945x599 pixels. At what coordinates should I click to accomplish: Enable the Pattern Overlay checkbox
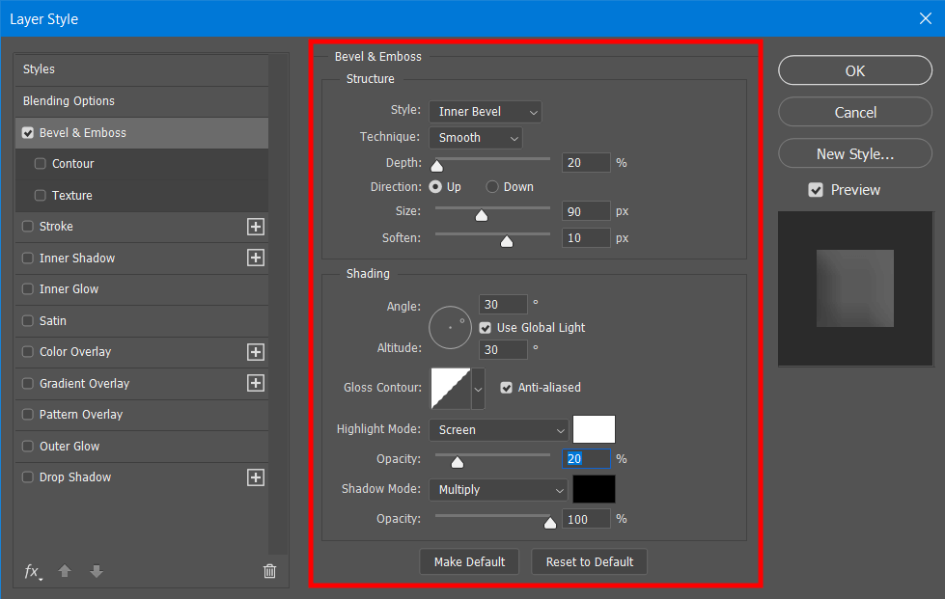tap(28, 414)
